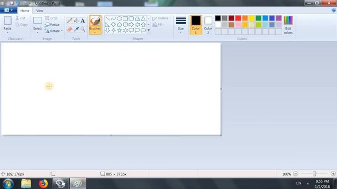Pick the purple color swatch
Viewport: 337px width, 189px height.
click(x=279, y=18)
